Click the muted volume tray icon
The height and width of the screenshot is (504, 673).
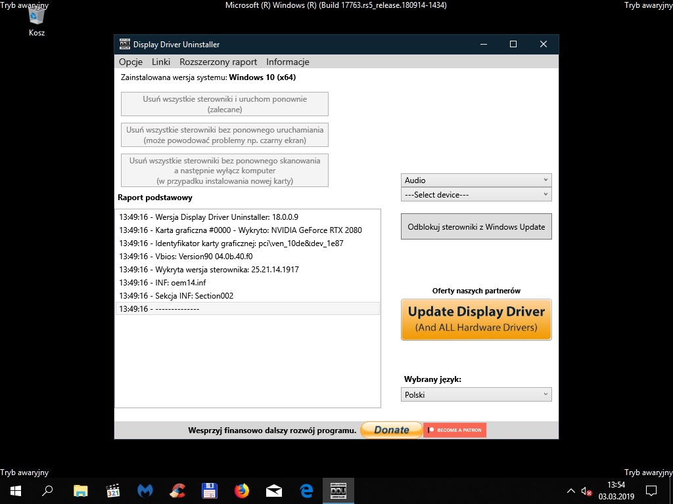pos(586,491)
